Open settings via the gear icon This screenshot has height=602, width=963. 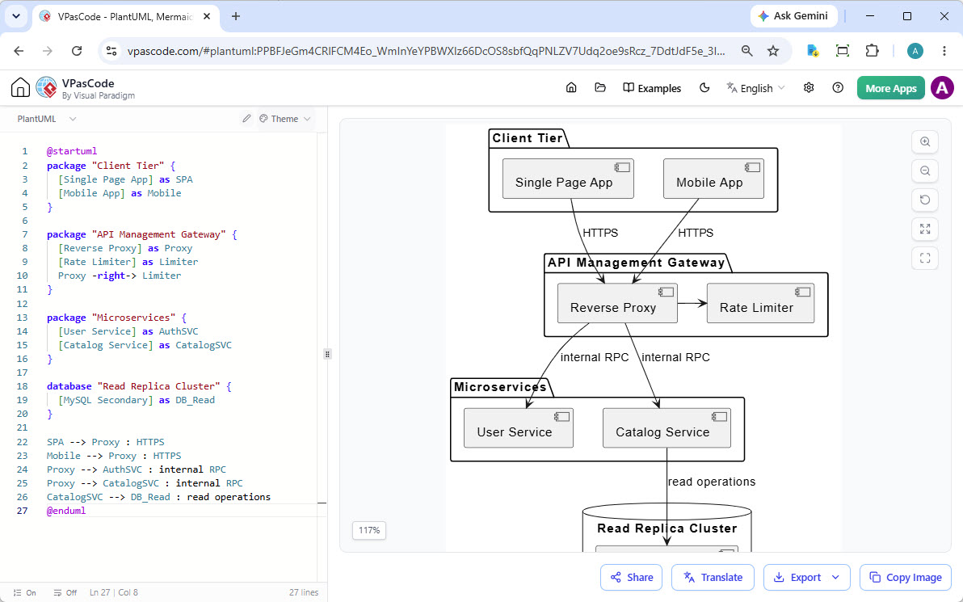(809, 88)
